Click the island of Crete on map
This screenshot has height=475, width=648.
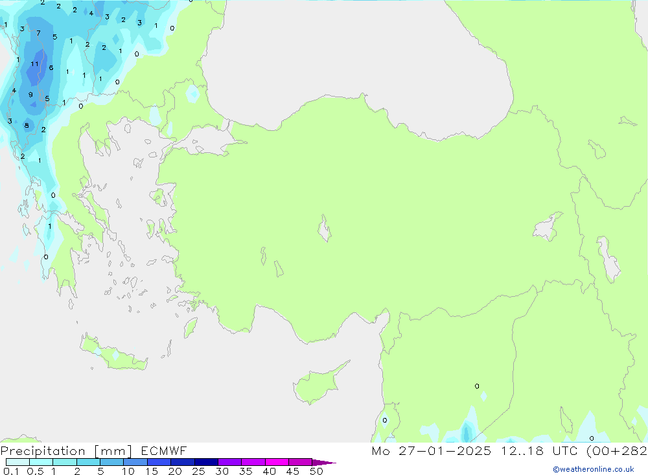pyautogui.click(x=113, y=353)
